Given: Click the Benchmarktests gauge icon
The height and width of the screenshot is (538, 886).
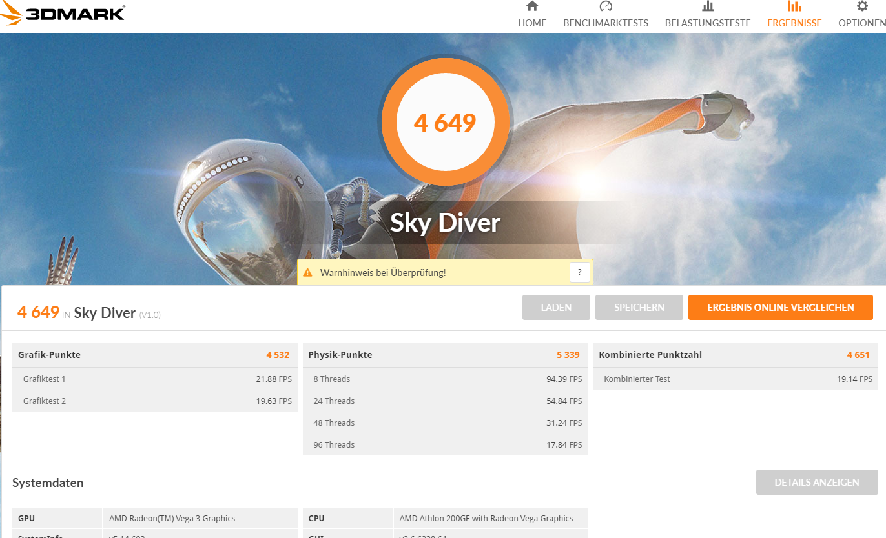Looking at the screenshot, I should click(606, 6).
